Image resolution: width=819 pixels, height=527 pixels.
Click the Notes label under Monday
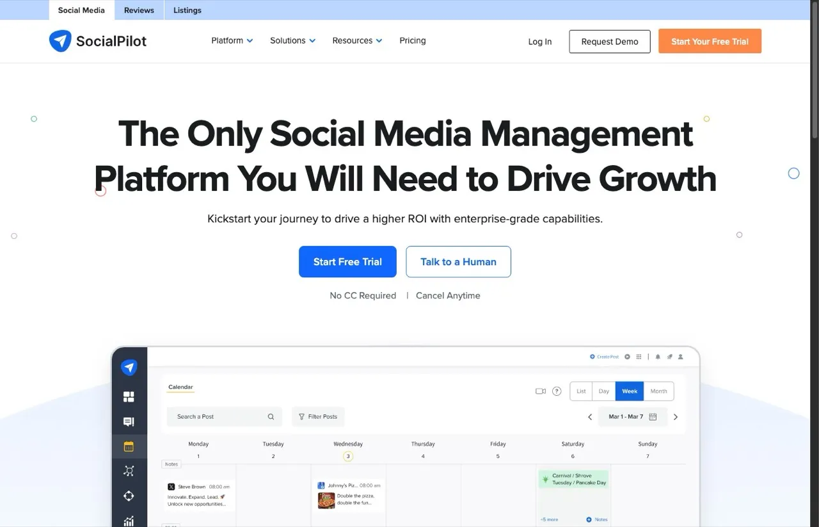pyautogui.click(x=171, y=464)
